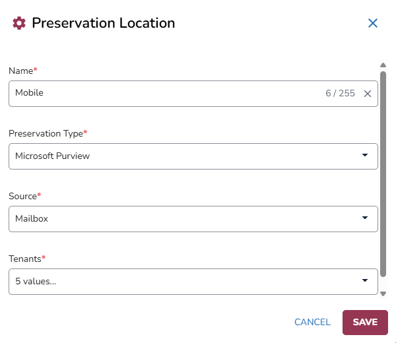Click the CANCEL link

point(312,323)
